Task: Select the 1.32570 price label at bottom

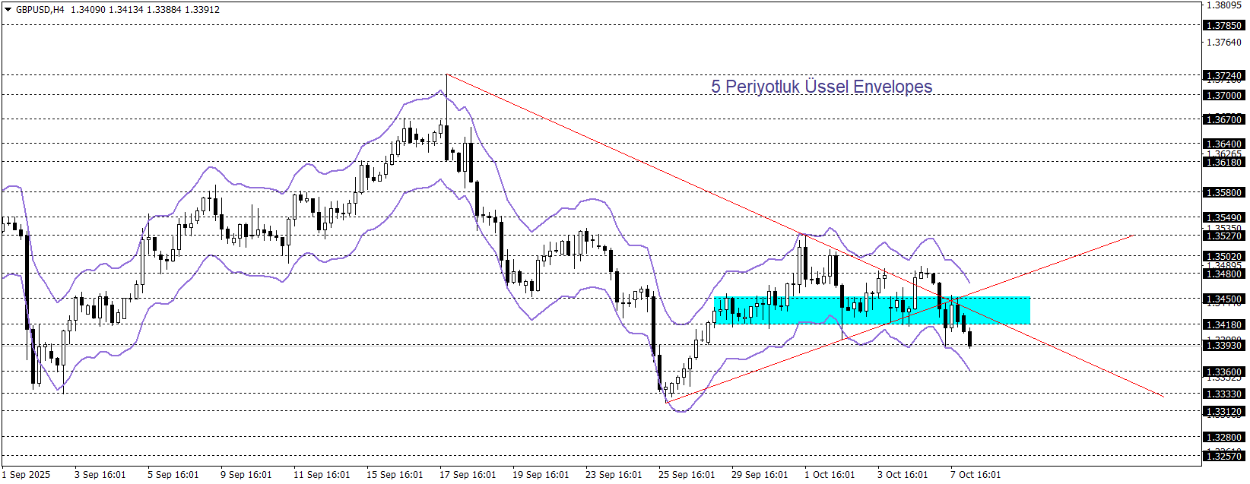Action: [x=1223, y=456]
